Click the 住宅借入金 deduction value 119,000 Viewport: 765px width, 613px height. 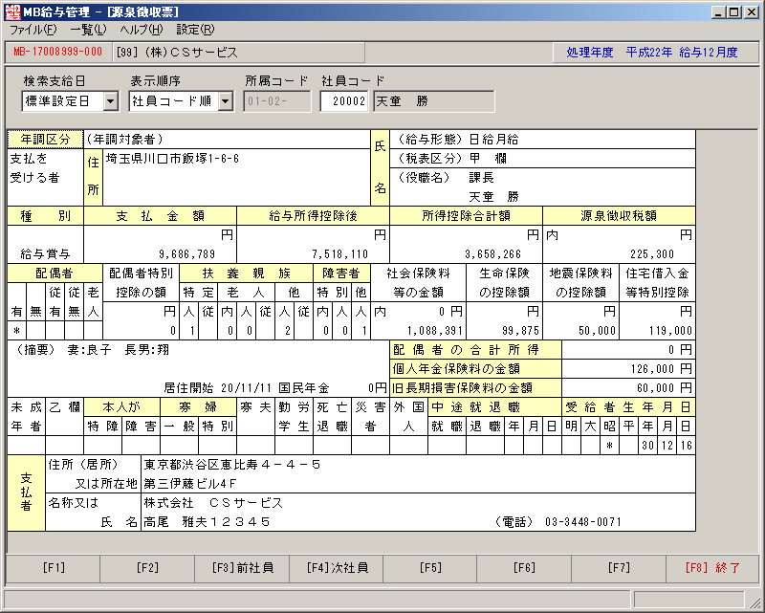[x=670, y=331]
